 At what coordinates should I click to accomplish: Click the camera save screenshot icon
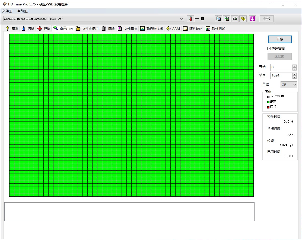pos(235,19)
